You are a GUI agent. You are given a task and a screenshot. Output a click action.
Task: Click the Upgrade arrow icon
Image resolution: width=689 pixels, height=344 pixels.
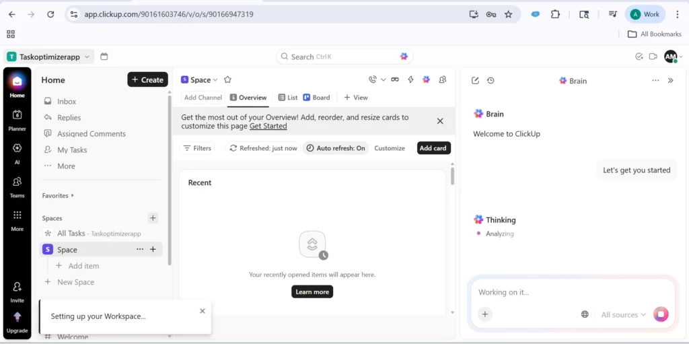coord(17,317)
